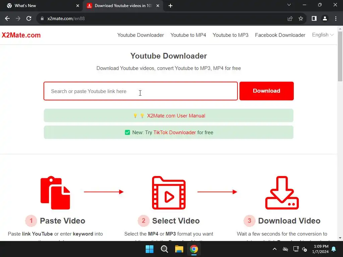343x257 pixels.
Task: Open the Windows Start menu
Action: point(150,249)
